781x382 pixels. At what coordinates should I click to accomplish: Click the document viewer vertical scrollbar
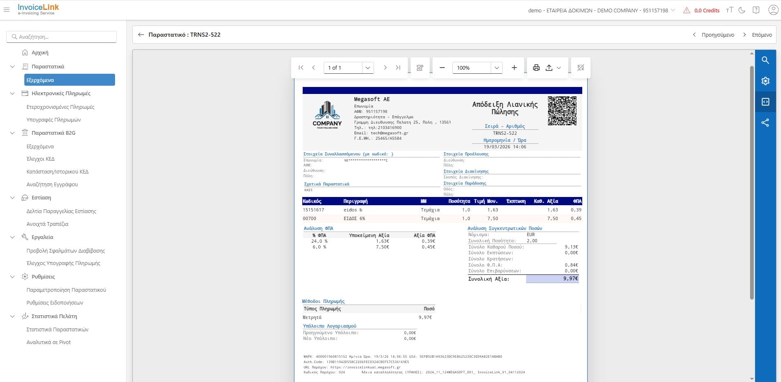click(x=752, y=181)
